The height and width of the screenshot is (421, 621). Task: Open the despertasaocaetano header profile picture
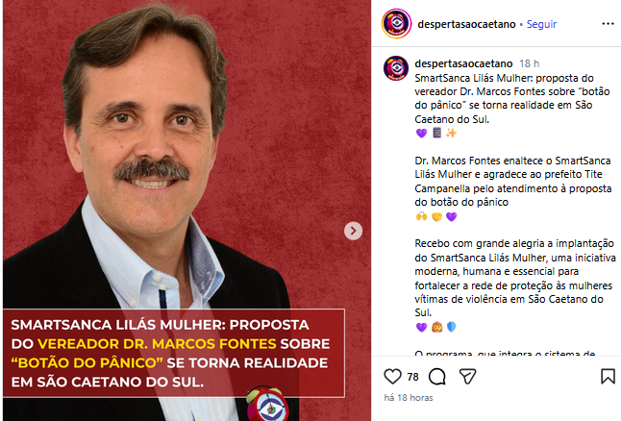click(396, 24)
